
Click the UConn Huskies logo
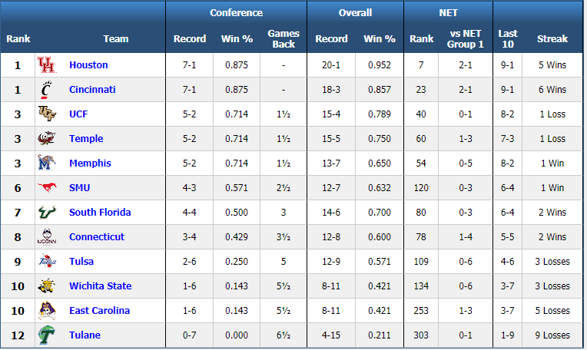(47, 236)
